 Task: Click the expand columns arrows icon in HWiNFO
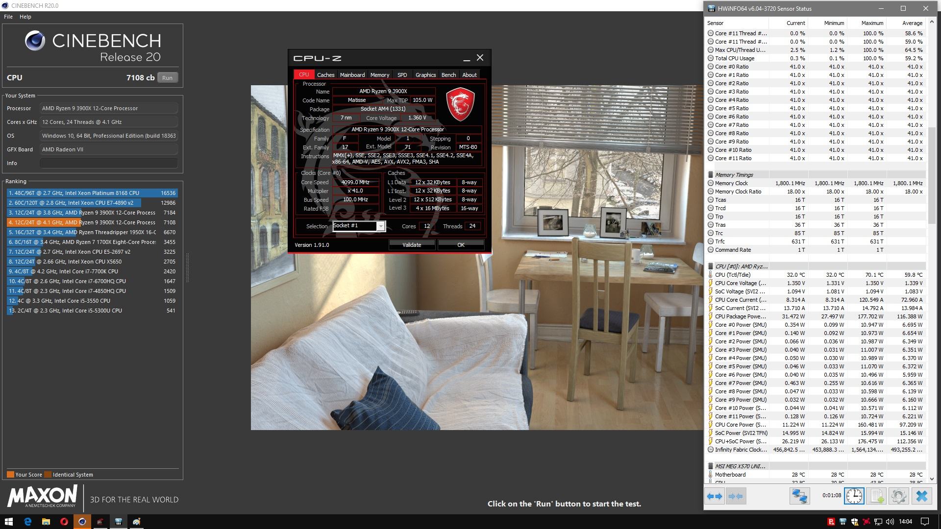715,496
